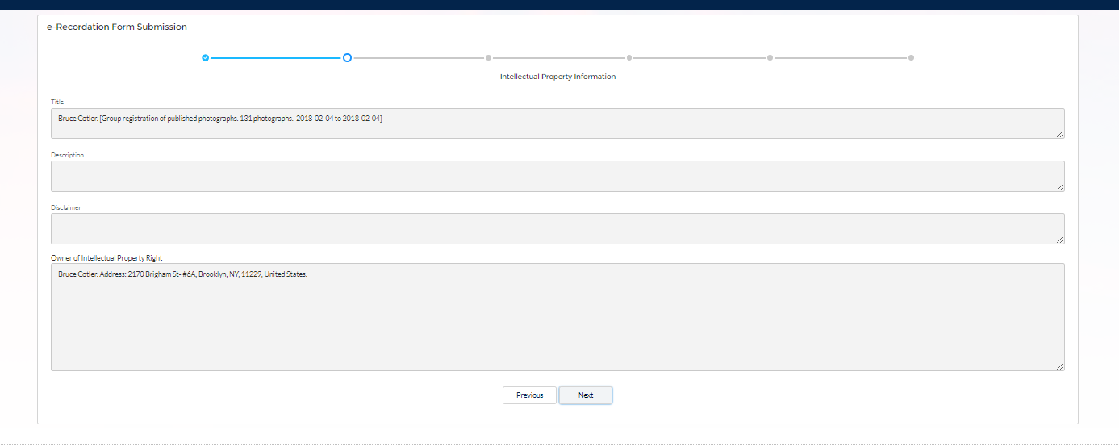
Task: Click the Description field label
Action: 67,155
